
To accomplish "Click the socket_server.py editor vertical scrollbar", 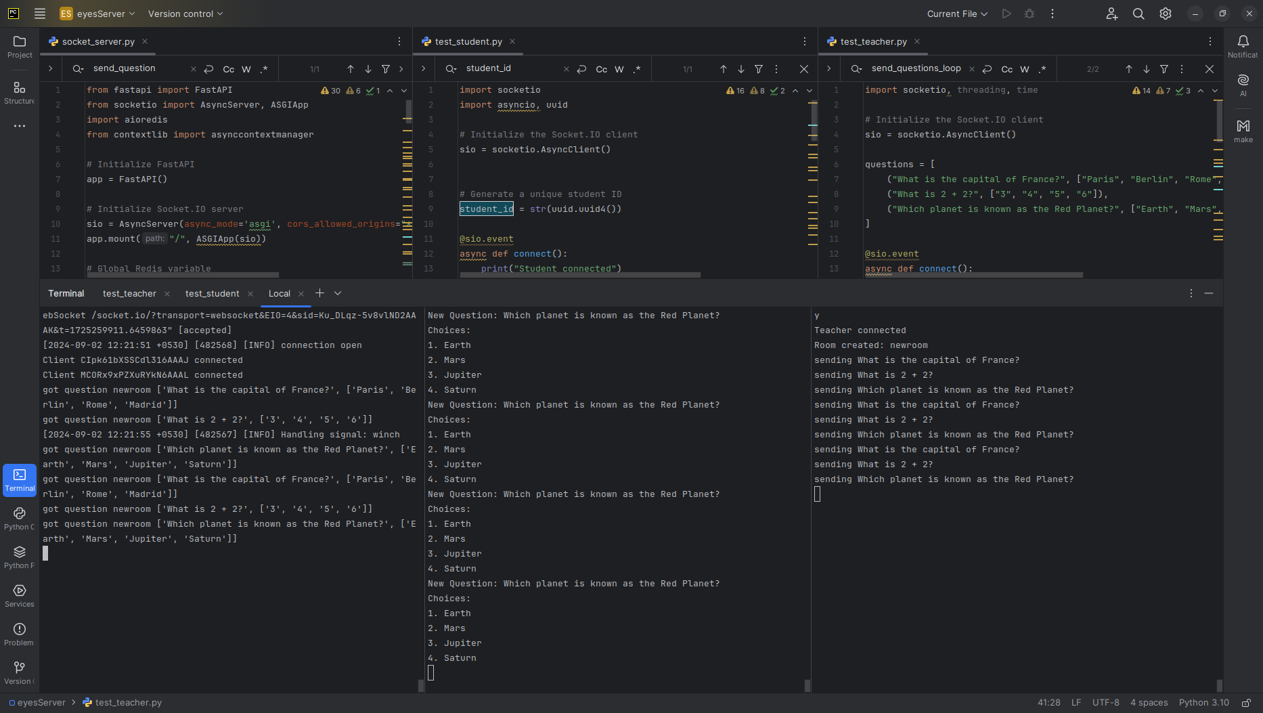I will 409,112.
